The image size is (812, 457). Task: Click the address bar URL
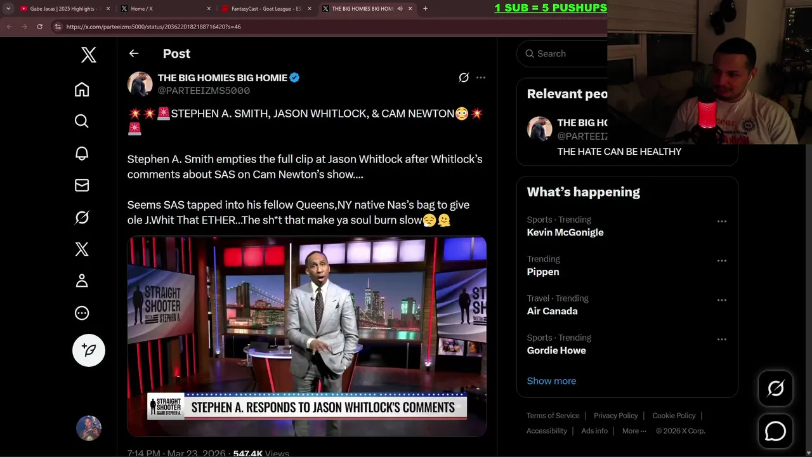pyautogui.click(x=154, y=27)
